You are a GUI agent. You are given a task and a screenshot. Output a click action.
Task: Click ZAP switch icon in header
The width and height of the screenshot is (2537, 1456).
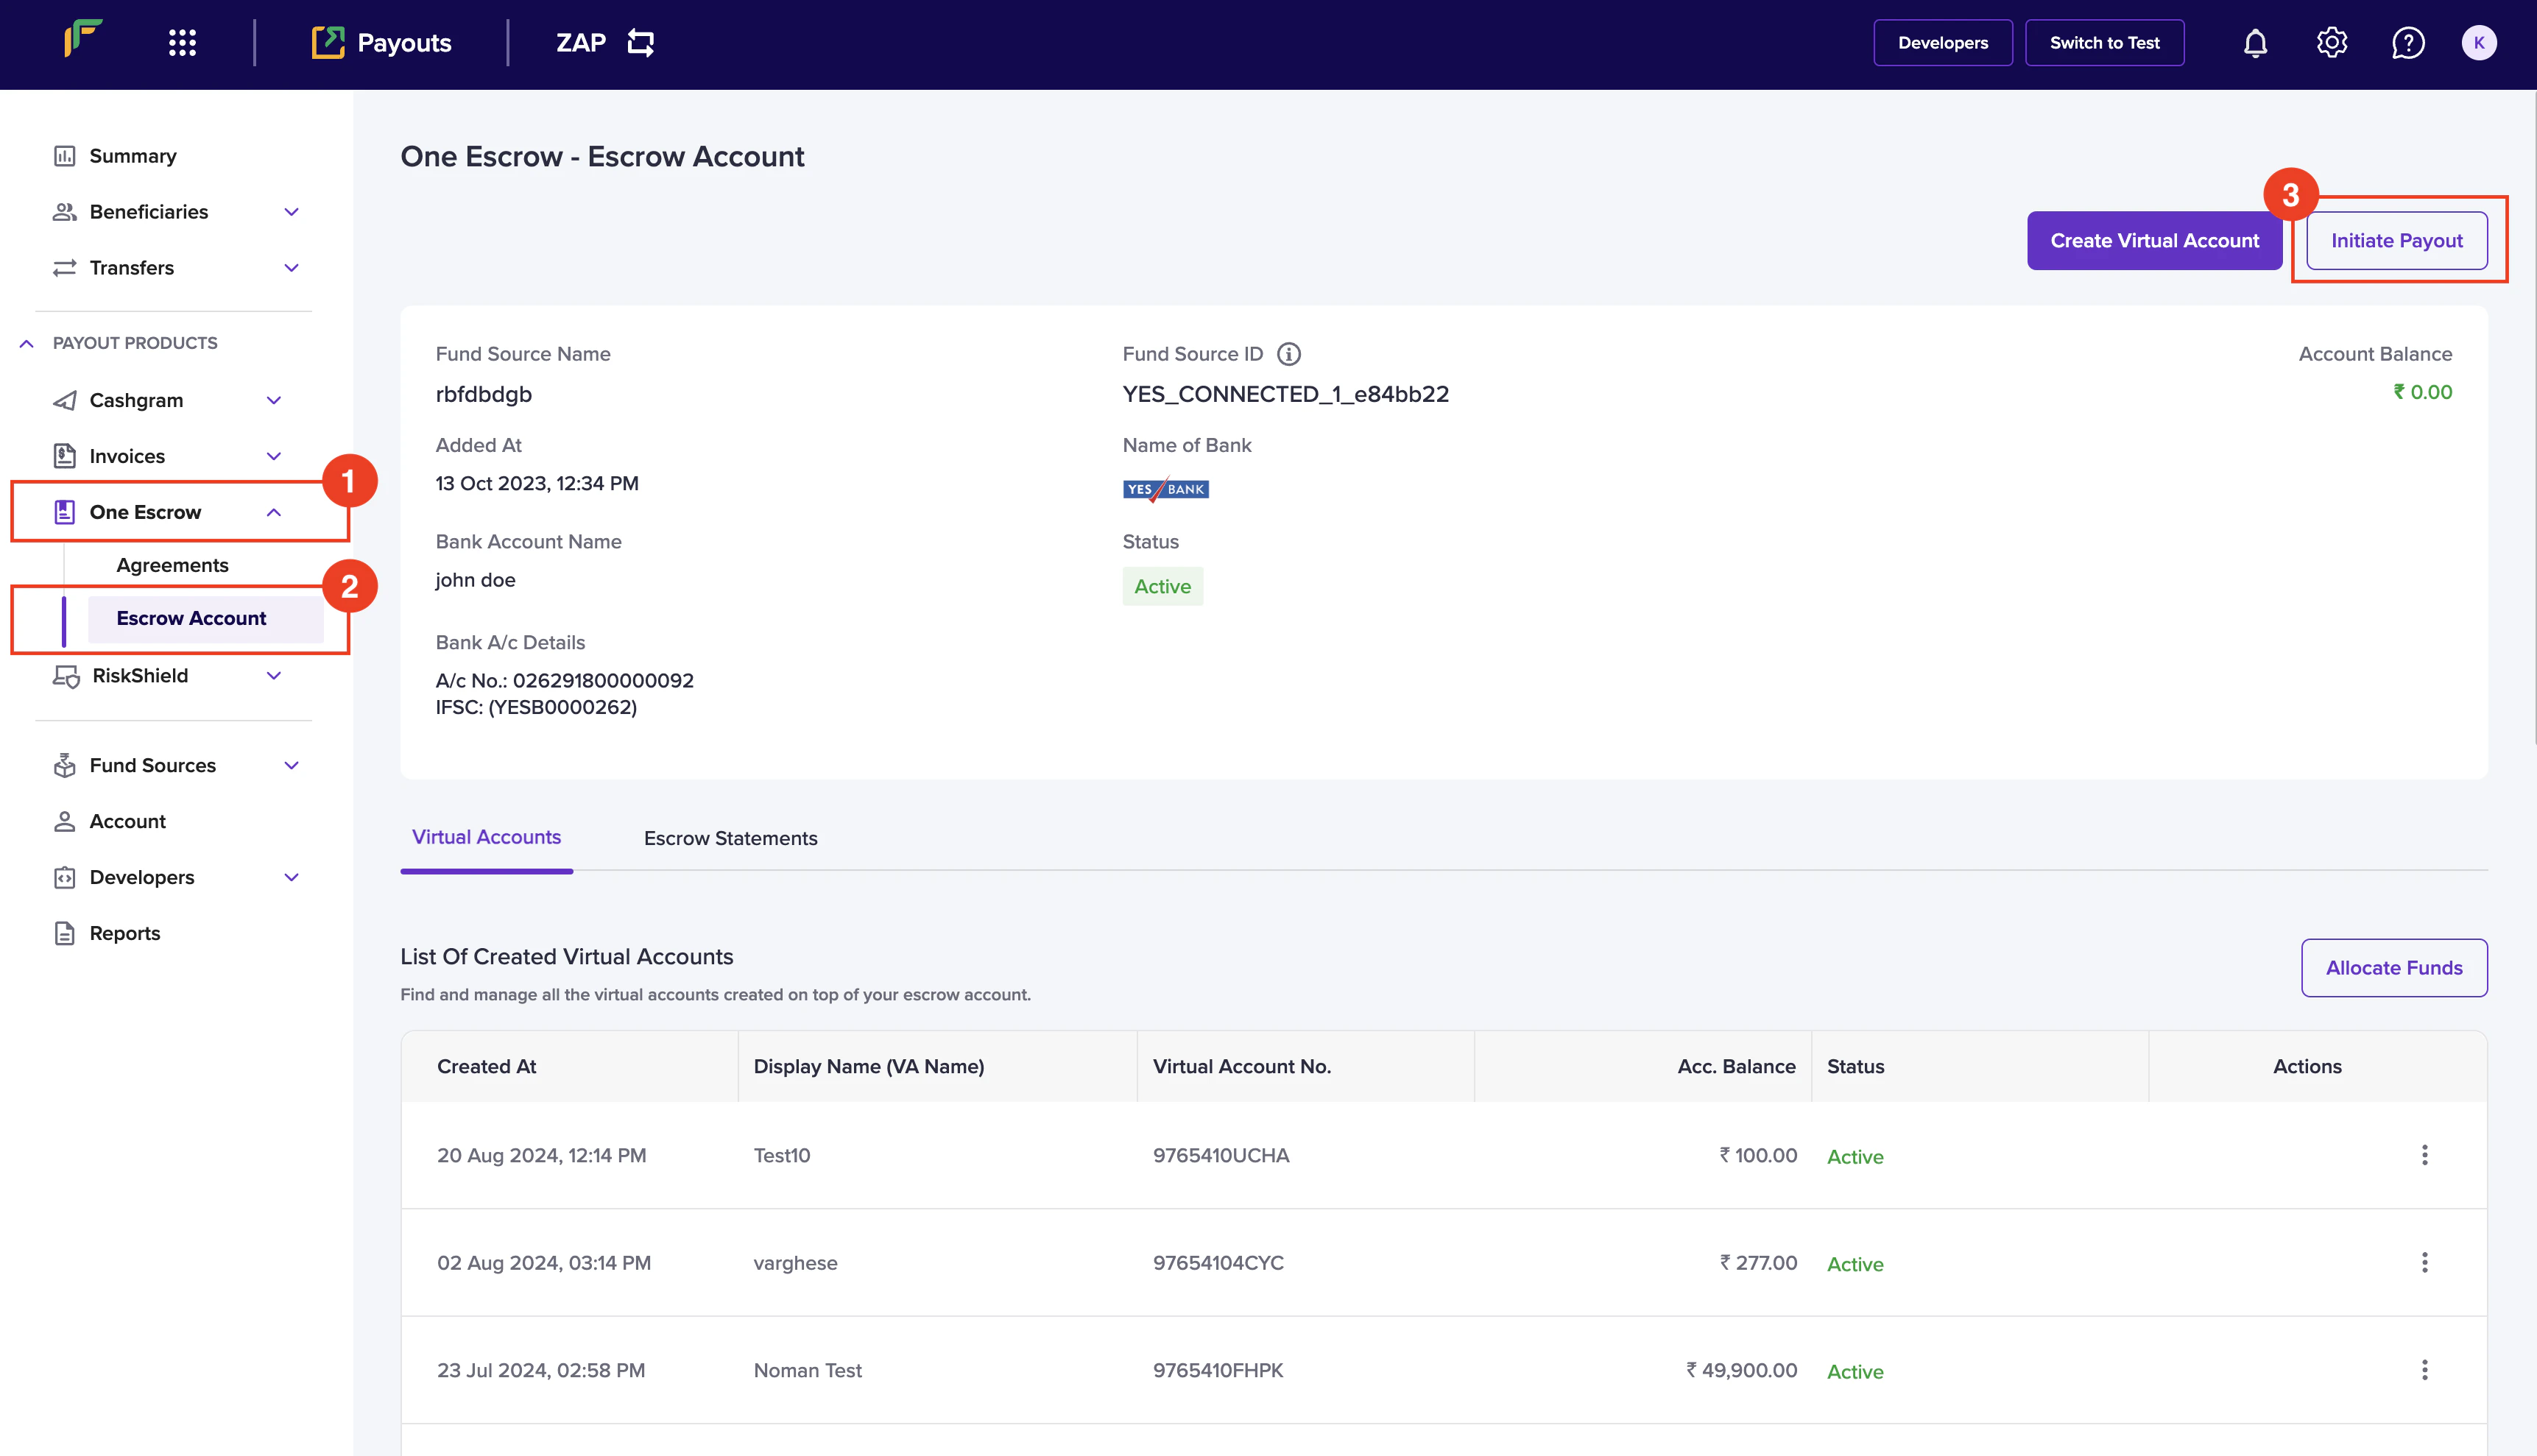tap(640, 43)
